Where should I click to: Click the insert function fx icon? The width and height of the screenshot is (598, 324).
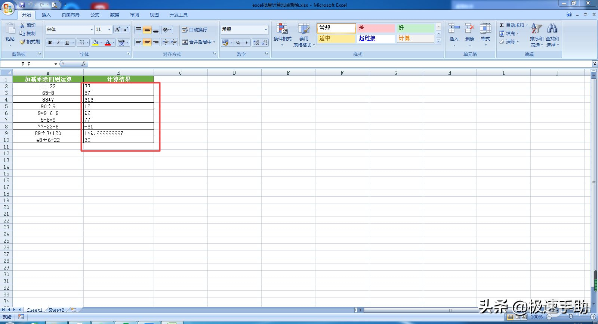[x=84, y=64]
